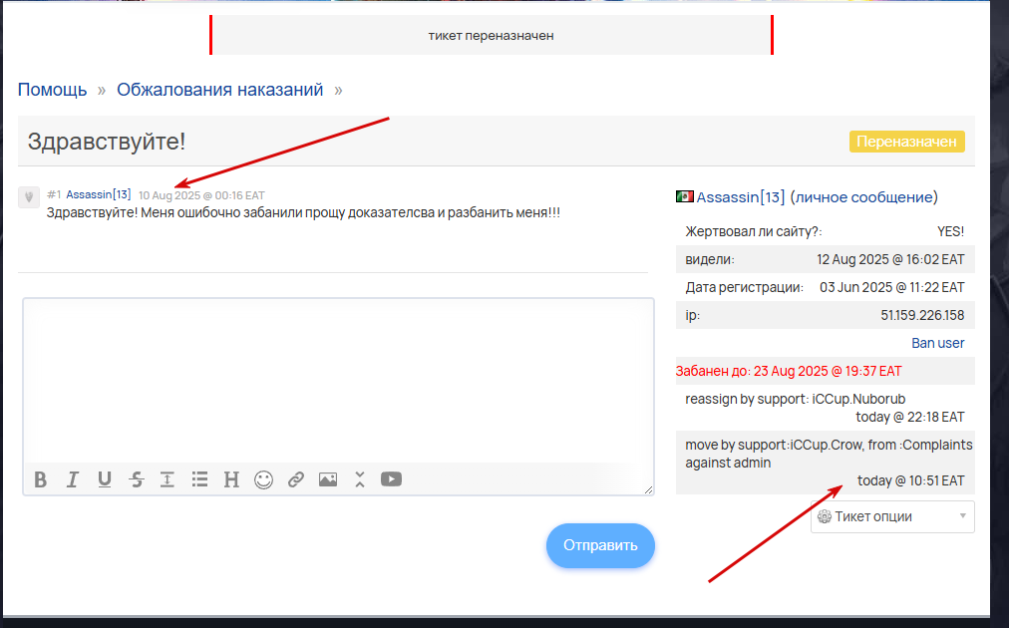
Task: Click the registration date 03 Jun 2025 @ 11:22 EAT
Action: pyautogui.click(x=892, y=288)
